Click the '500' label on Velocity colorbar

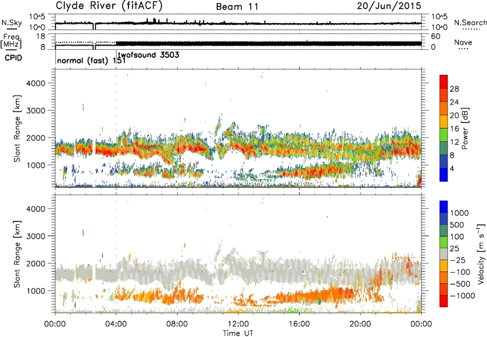coord(457,225)
